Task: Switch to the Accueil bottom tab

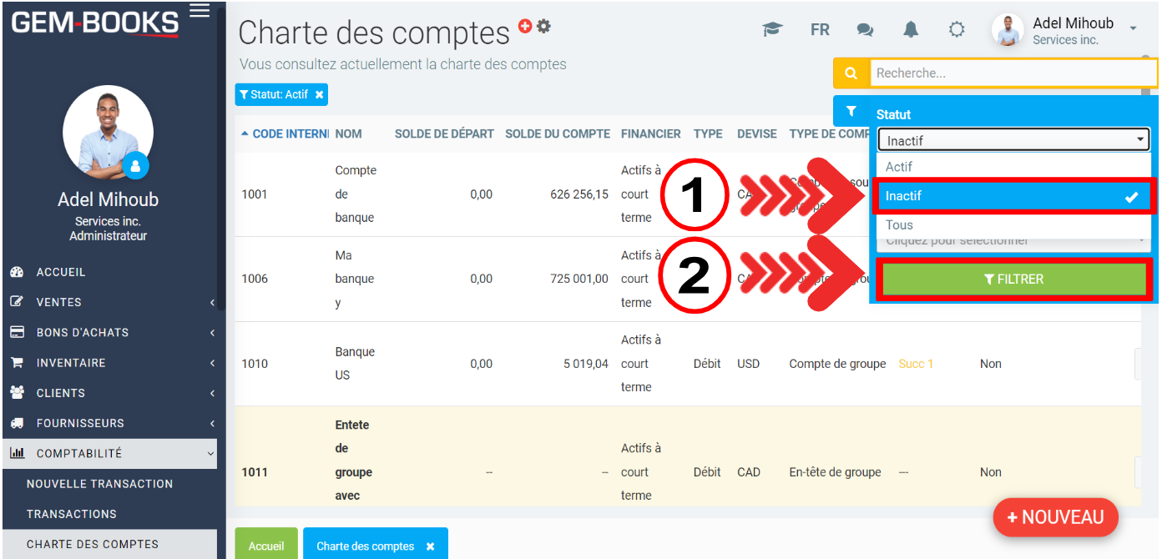Action: 265,546
